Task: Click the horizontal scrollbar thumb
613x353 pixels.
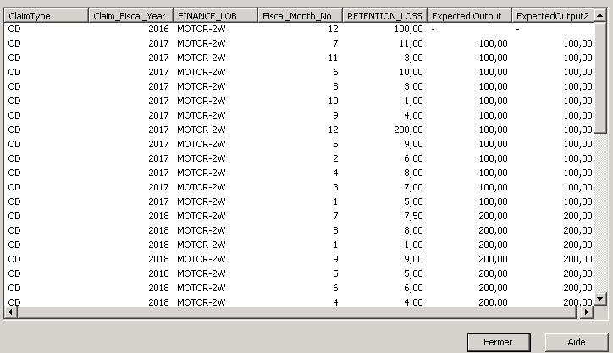Action: pyautogui.click(x=296, y=312)
